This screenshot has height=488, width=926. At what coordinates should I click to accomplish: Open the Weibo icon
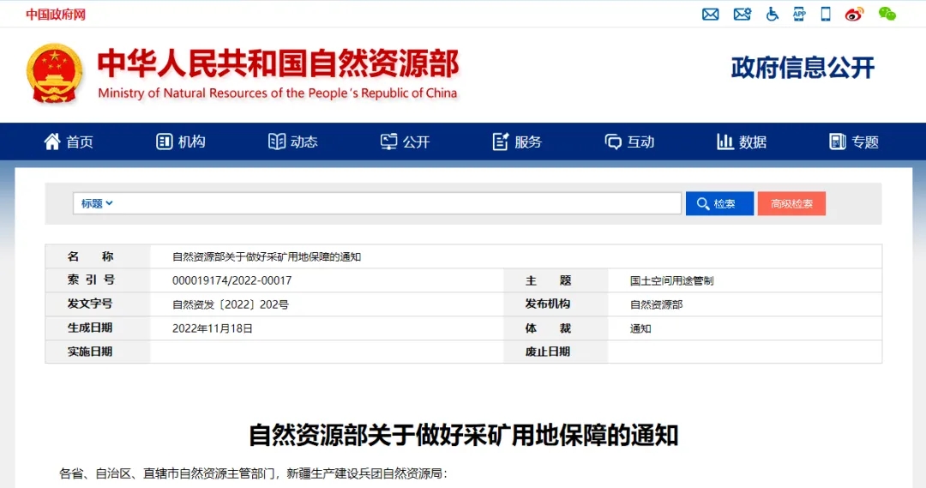[x=854, y=14]
